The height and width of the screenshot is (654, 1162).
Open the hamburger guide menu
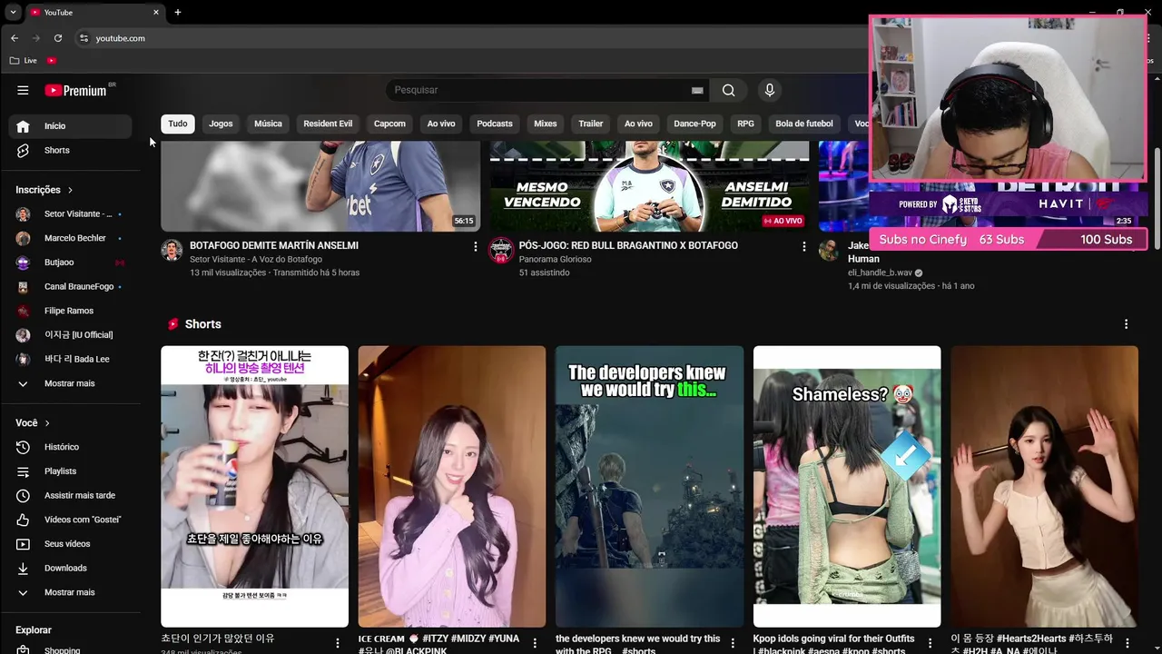(23, 90)
